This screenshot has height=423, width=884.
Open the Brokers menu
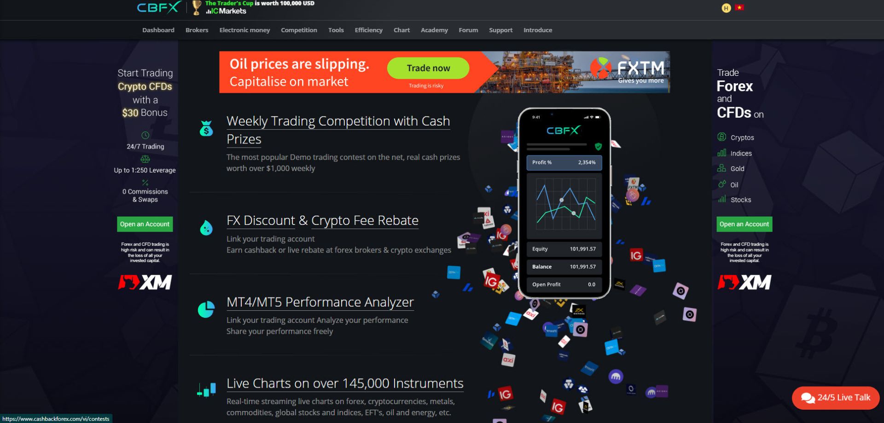[x=197, y=30]
